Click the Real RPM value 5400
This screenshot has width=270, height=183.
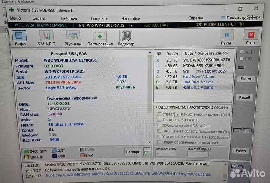coord(54,139)
